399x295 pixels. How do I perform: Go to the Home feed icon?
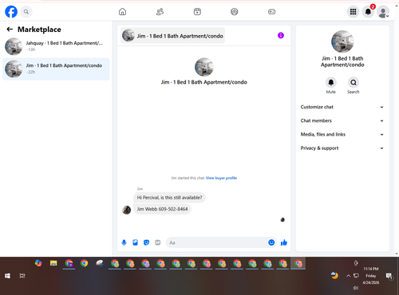coord(122,12)
